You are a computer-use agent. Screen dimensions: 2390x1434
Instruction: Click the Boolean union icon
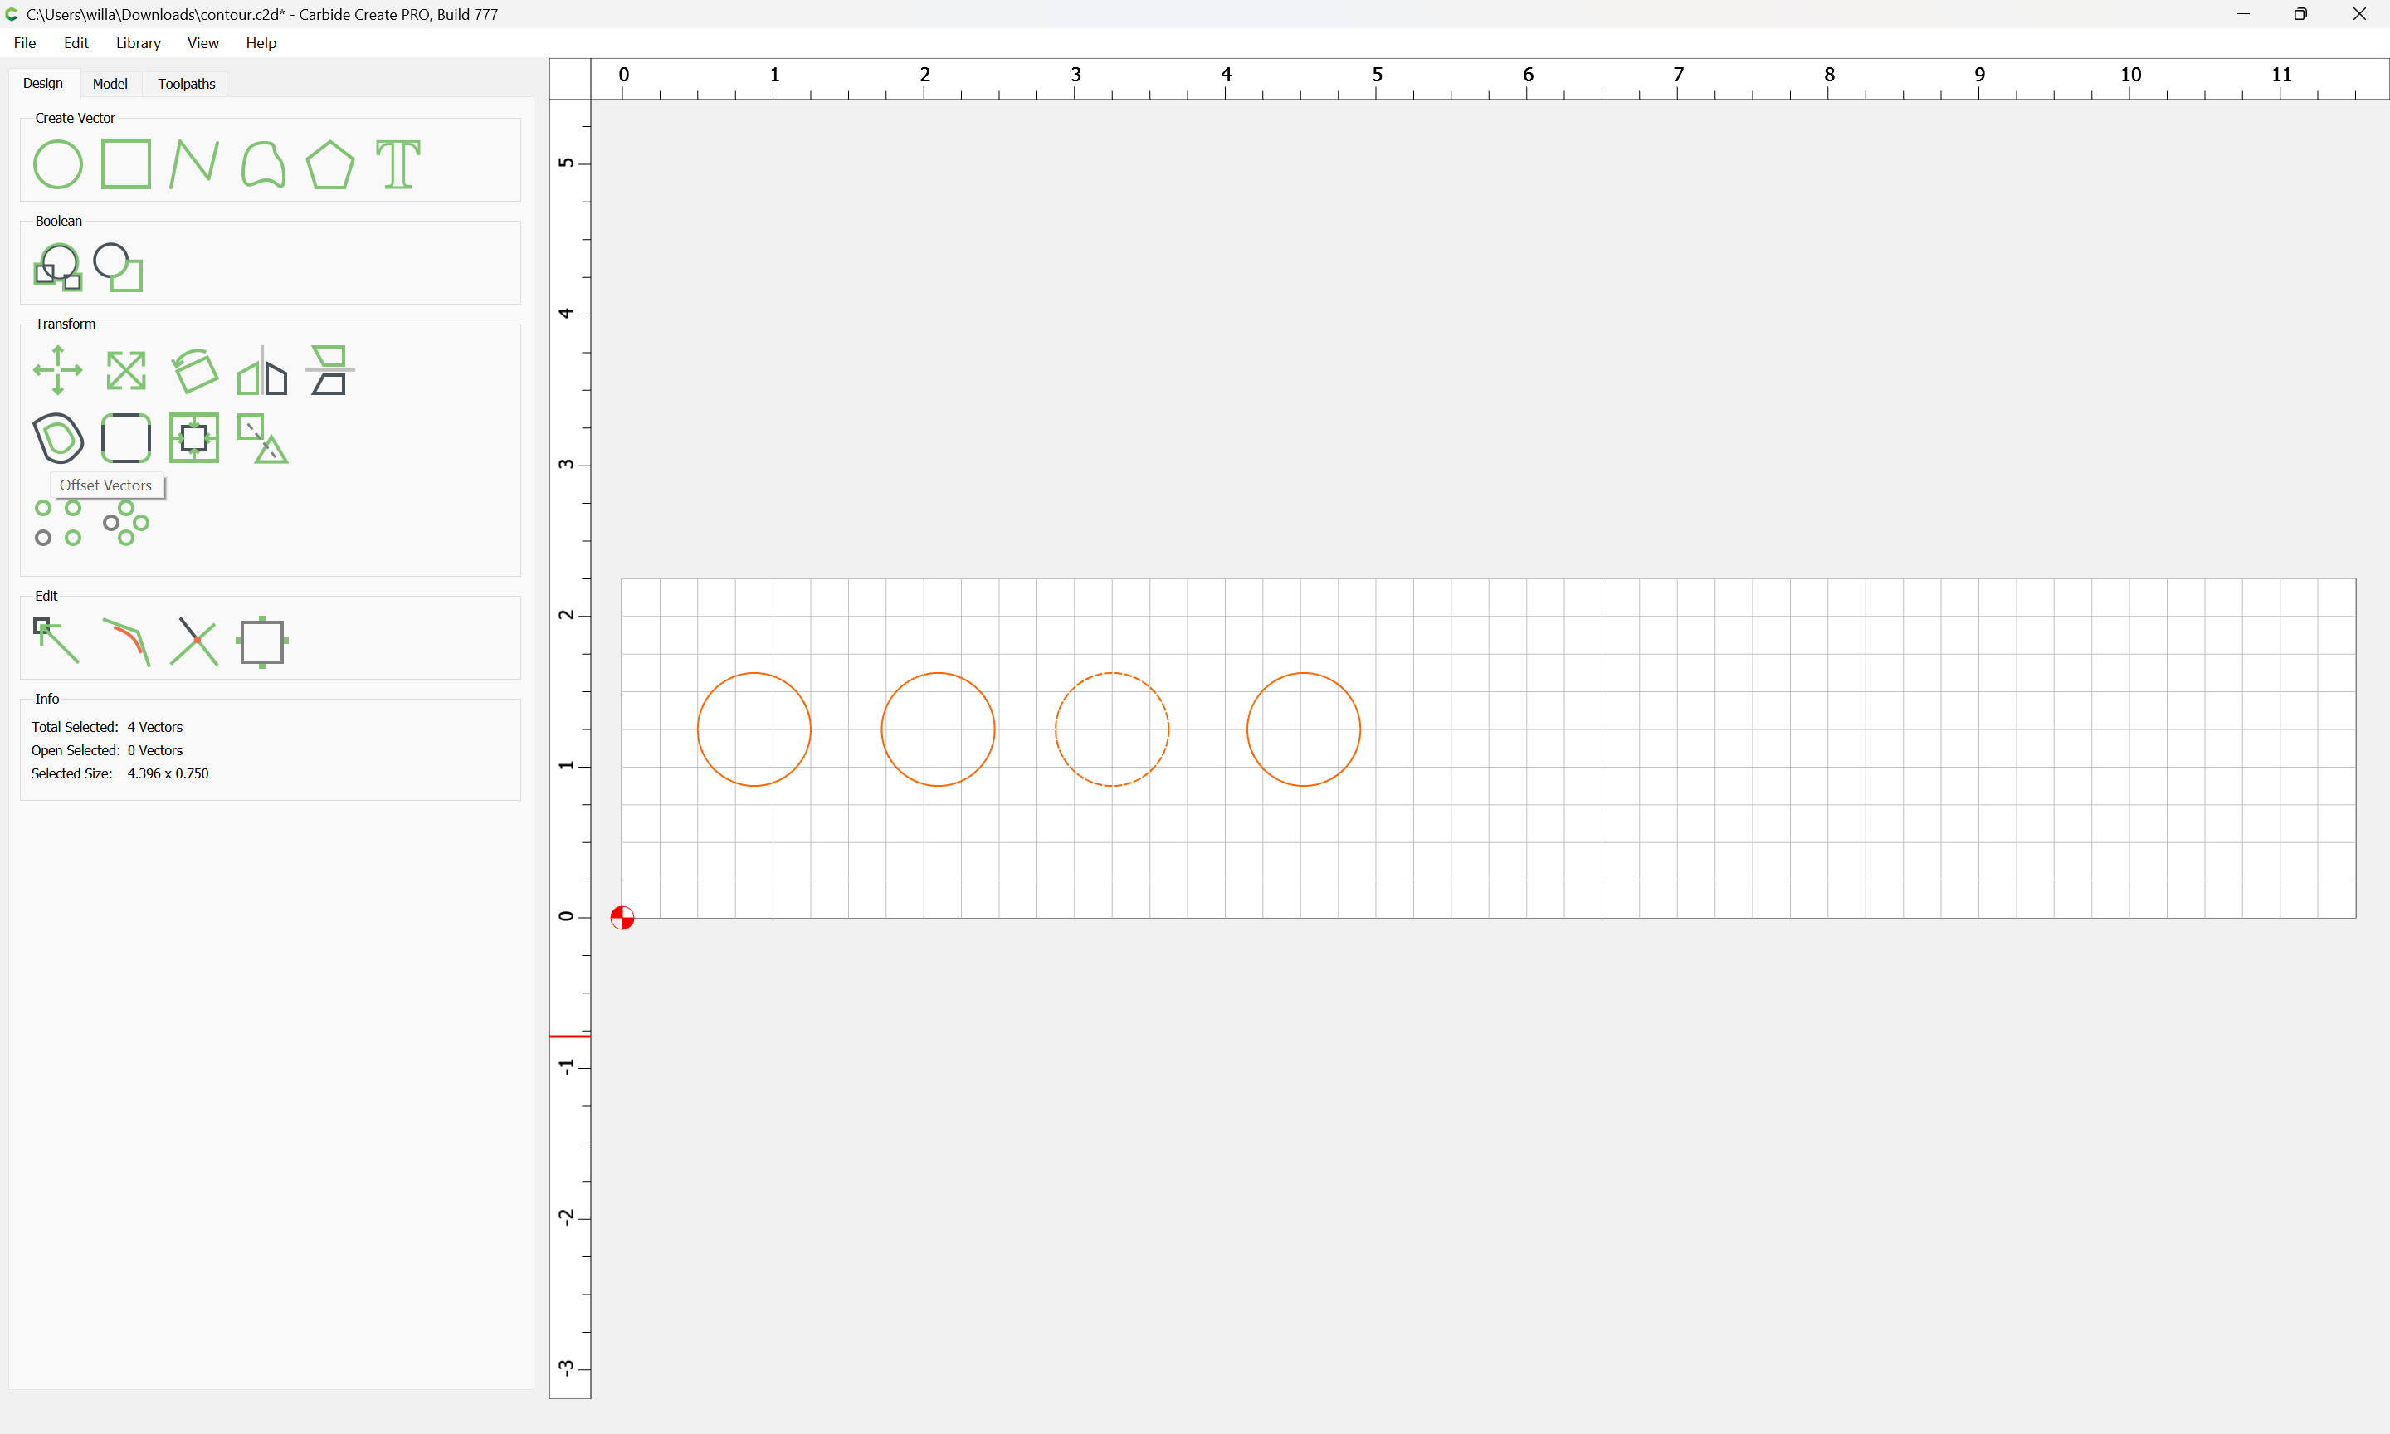pyautogui.click(x=58, y=268)
